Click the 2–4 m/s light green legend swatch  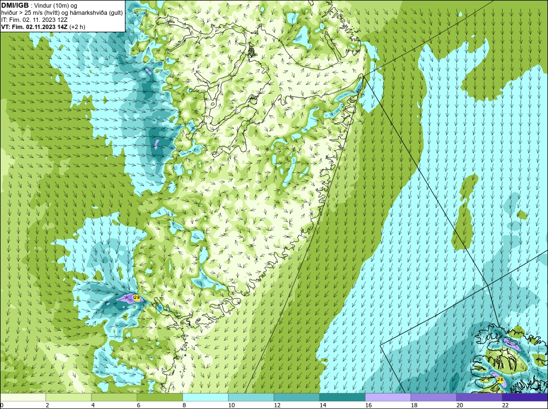[x=68, y=398]
